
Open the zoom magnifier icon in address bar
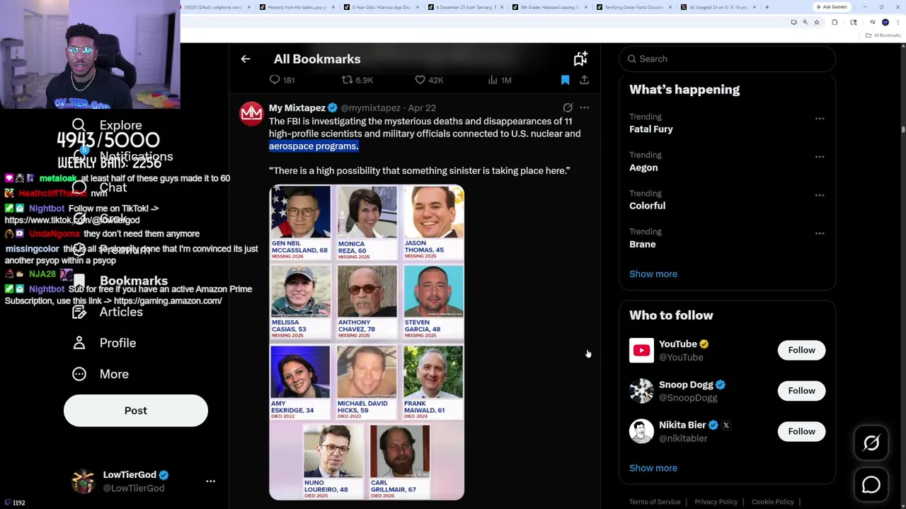click(805, 23)
